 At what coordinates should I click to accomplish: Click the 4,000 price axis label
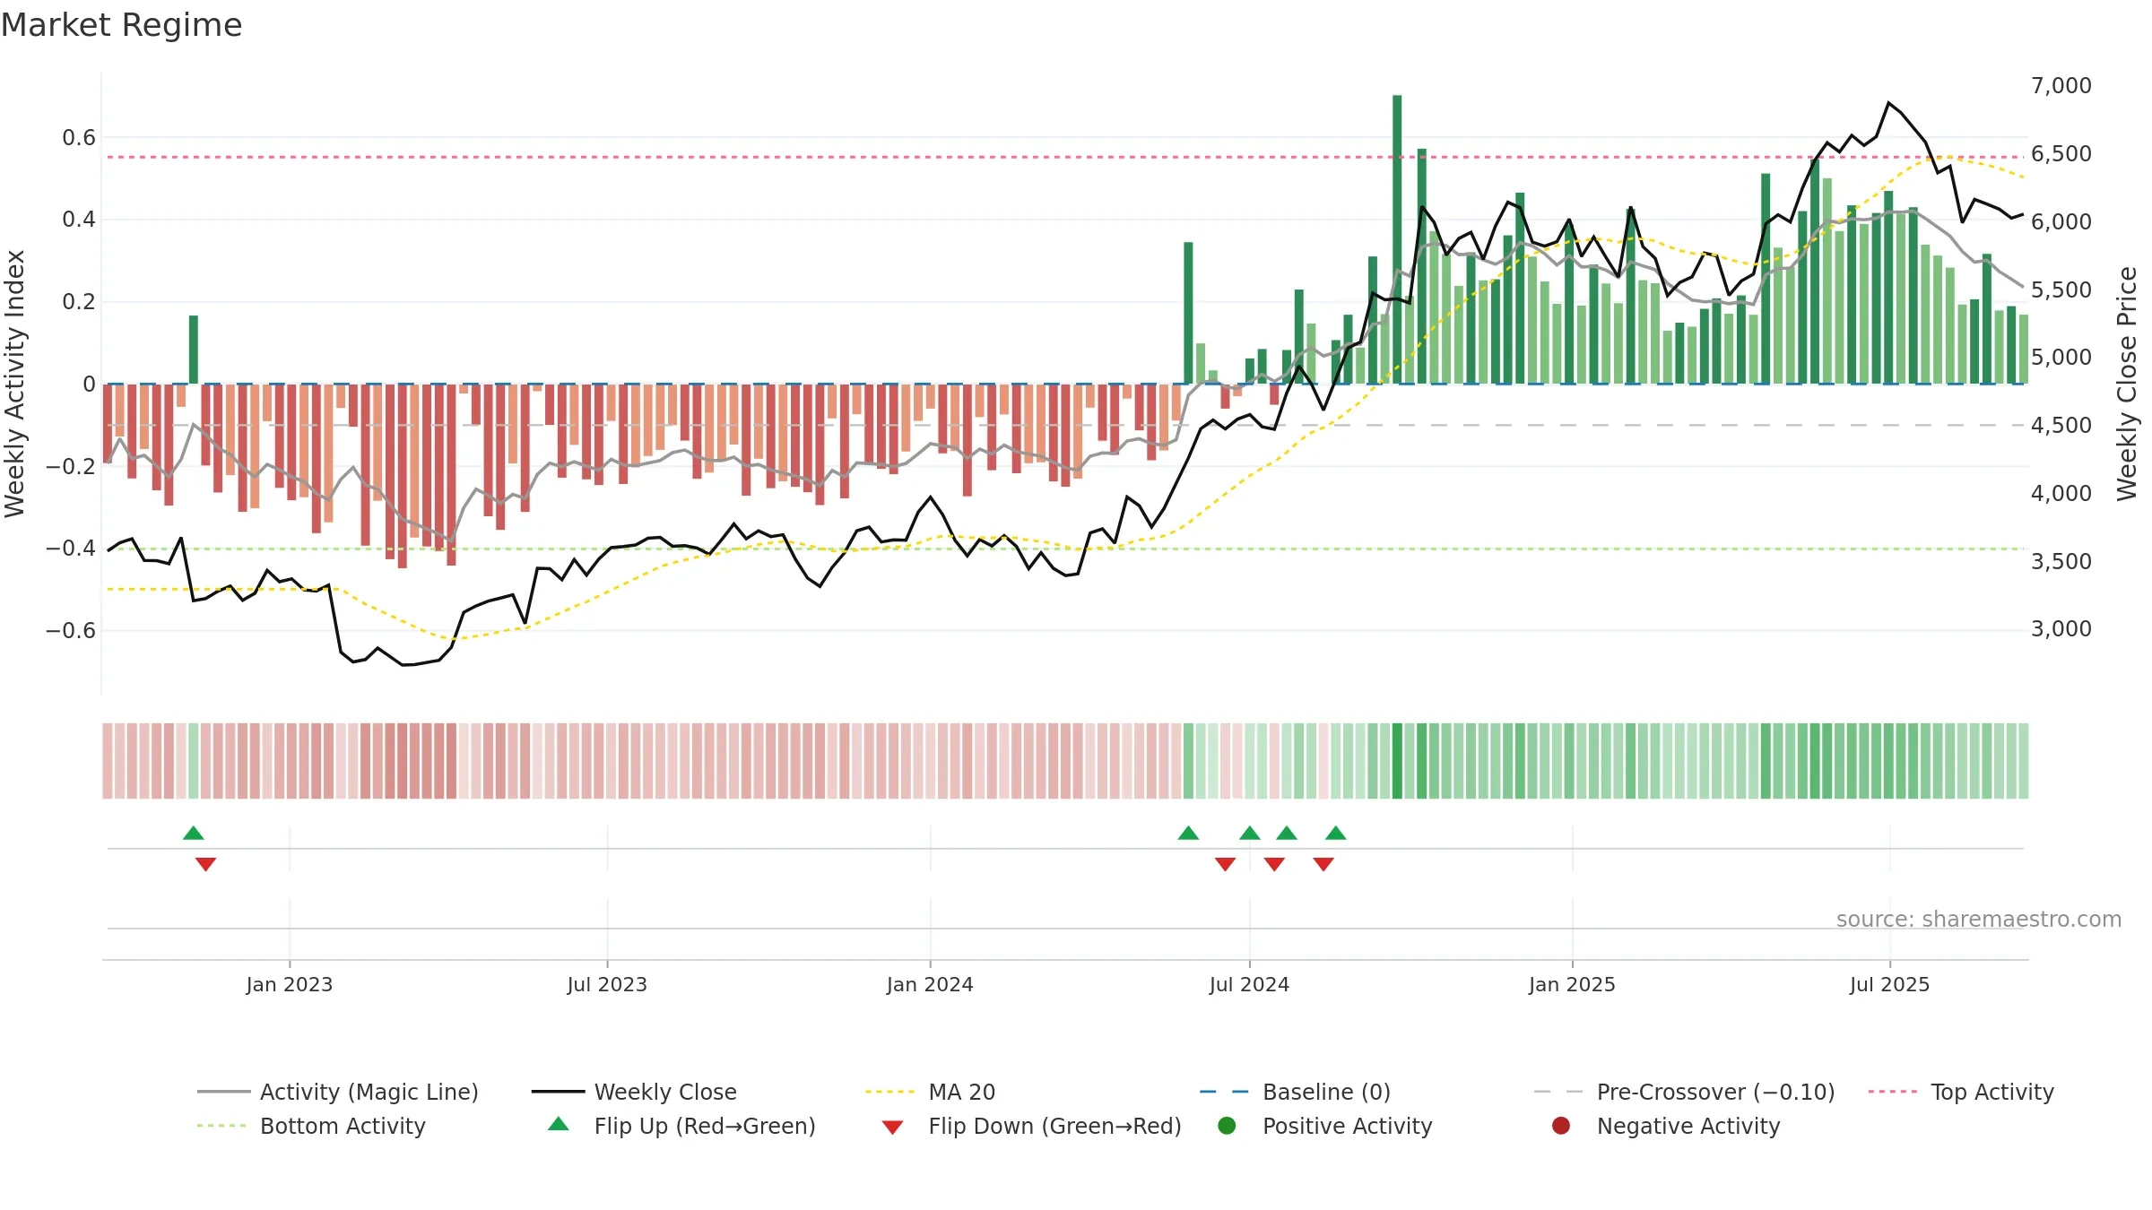tap(2061, 493)
